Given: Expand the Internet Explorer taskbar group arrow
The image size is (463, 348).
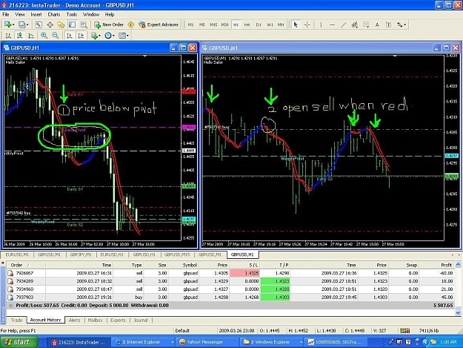Looking at the screenshot, I should pyautogui.click(x=172, y=342).
